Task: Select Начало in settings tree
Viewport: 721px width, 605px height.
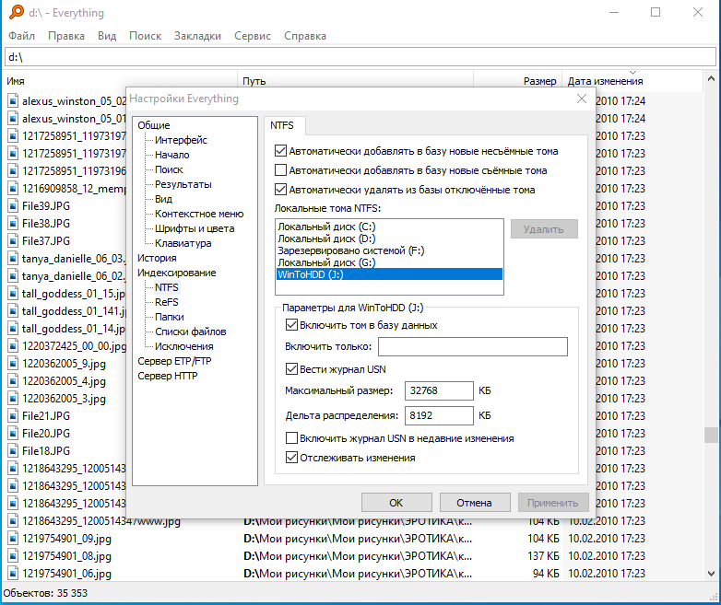Action: (x=172, y=155)
